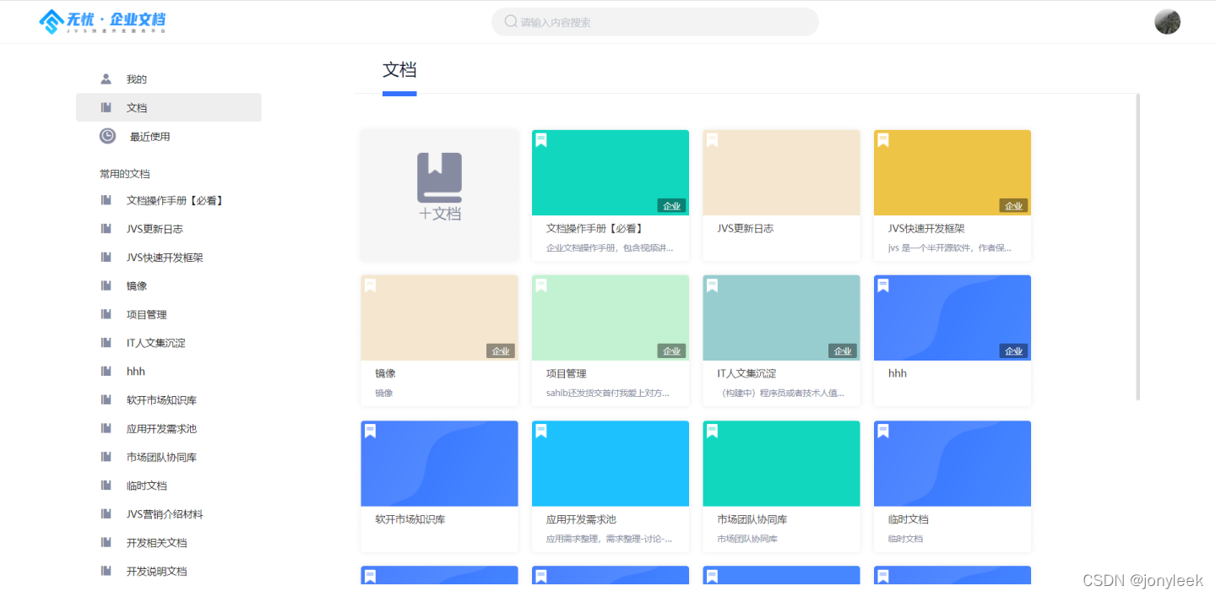Click bookmark icon on 文档操作手册 card
The width and height of the screenshot is (1216, 597).
541,140
